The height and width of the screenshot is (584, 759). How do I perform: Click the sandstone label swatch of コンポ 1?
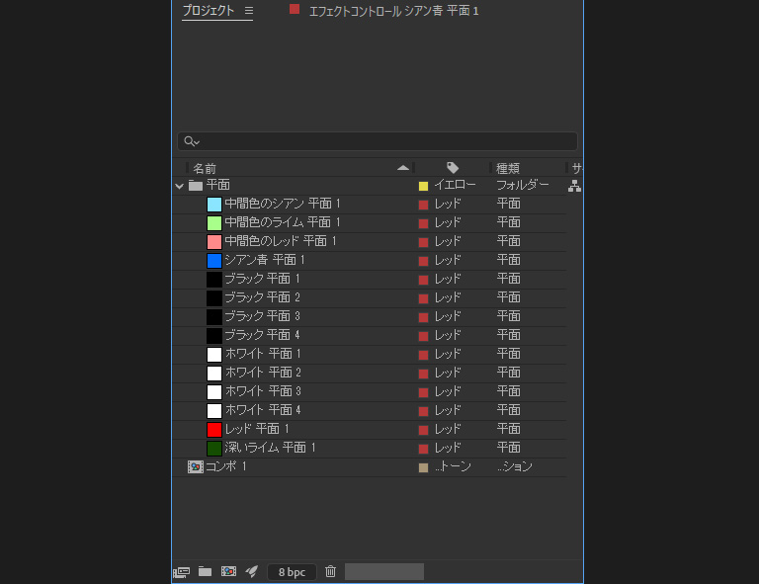[424, 467]
